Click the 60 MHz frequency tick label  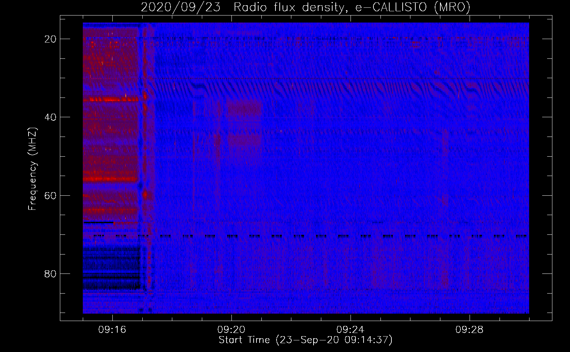[x=50, y=195]
